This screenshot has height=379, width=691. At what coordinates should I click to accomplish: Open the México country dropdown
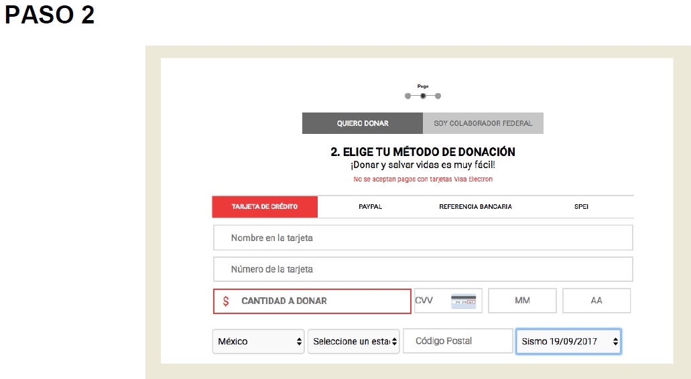pyautogui.click(x=258, y=342)
